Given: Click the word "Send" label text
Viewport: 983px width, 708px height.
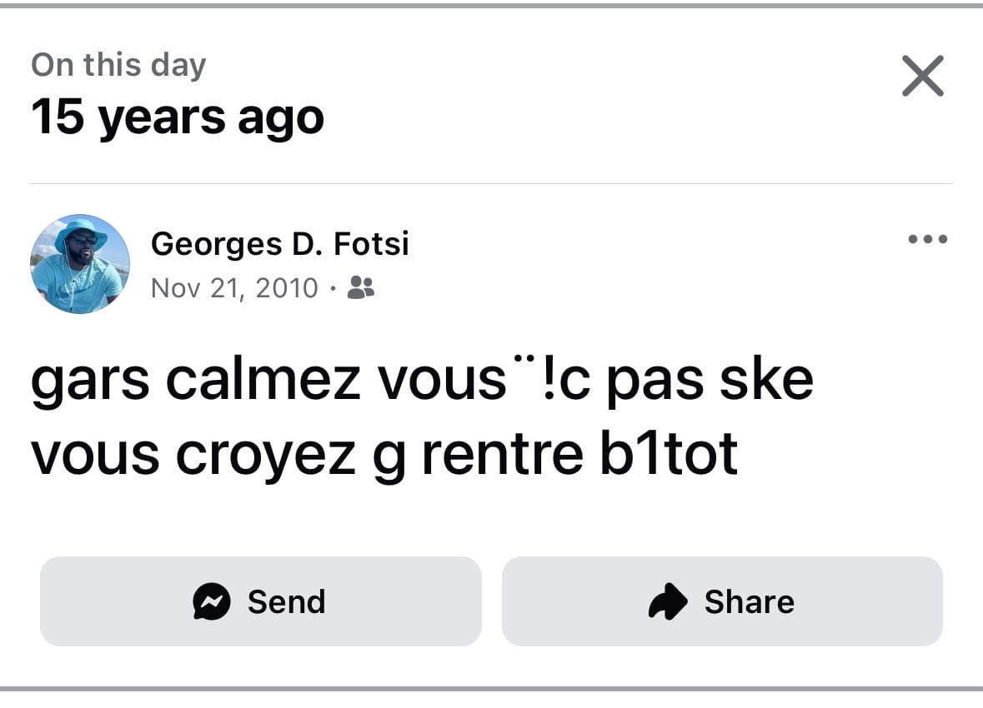Looking at the screenshot, I should (286, 601).
